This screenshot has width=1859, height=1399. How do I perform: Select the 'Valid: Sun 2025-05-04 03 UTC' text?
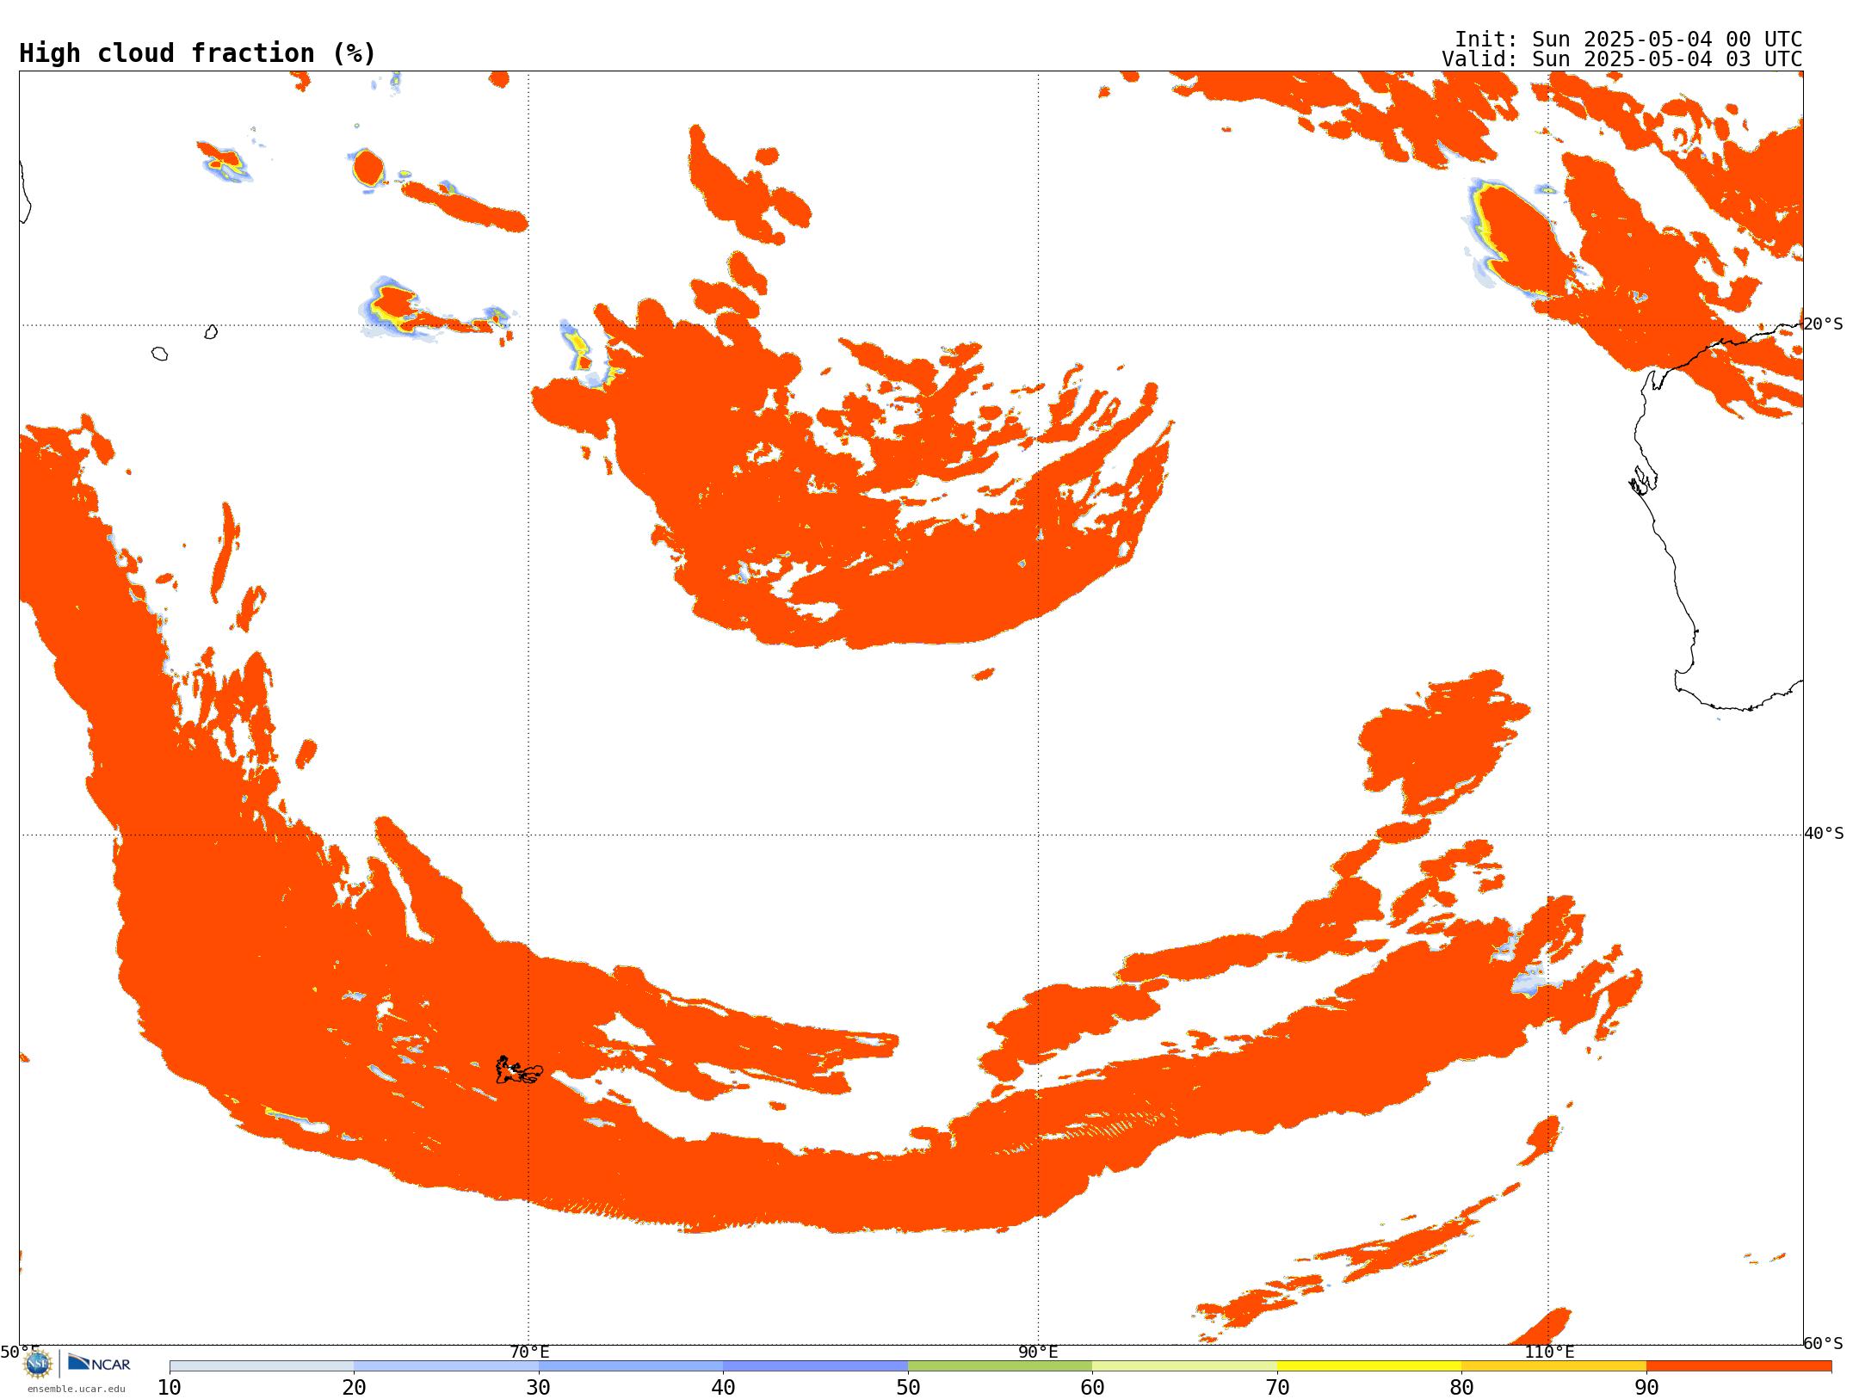1622,59
